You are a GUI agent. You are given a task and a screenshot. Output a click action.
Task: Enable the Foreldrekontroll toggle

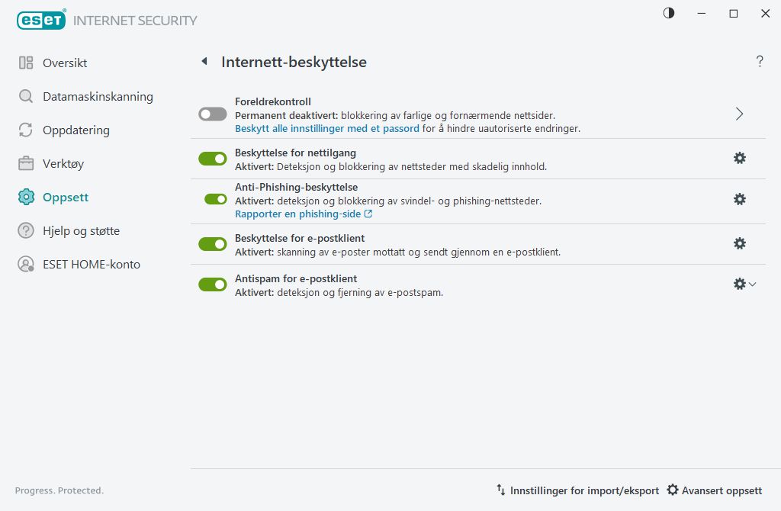(213, 114)
